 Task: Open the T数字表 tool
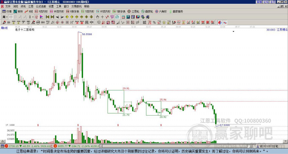pos(119,11)
